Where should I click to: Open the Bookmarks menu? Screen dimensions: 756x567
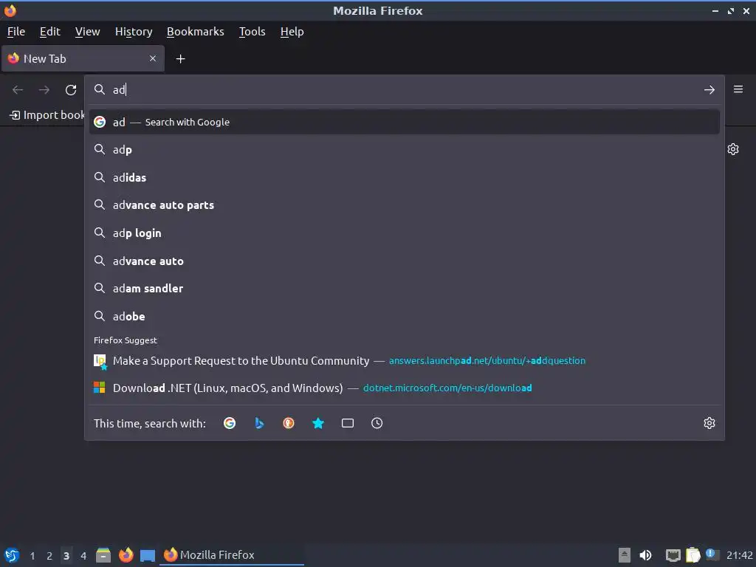[195, 32]
